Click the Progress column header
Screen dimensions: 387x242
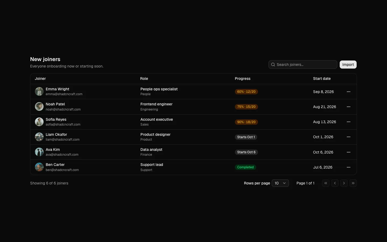coord(243,79)
